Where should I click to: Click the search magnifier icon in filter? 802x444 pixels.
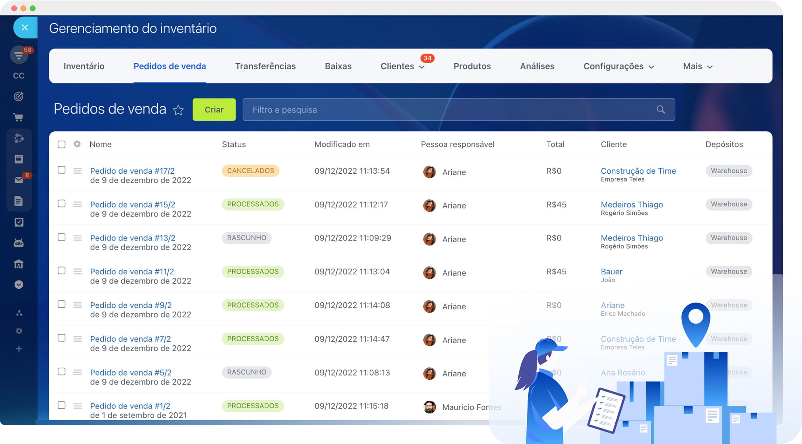click(661, 110)
